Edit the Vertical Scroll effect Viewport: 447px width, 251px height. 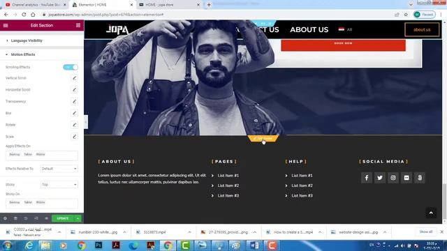tap(74, 78)
